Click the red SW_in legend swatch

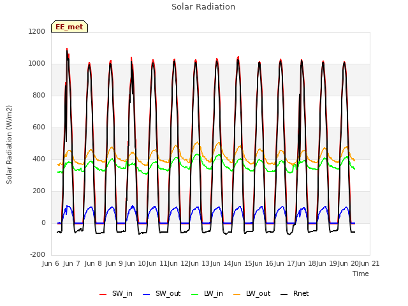pyautogui.click(x=103, y=295)
